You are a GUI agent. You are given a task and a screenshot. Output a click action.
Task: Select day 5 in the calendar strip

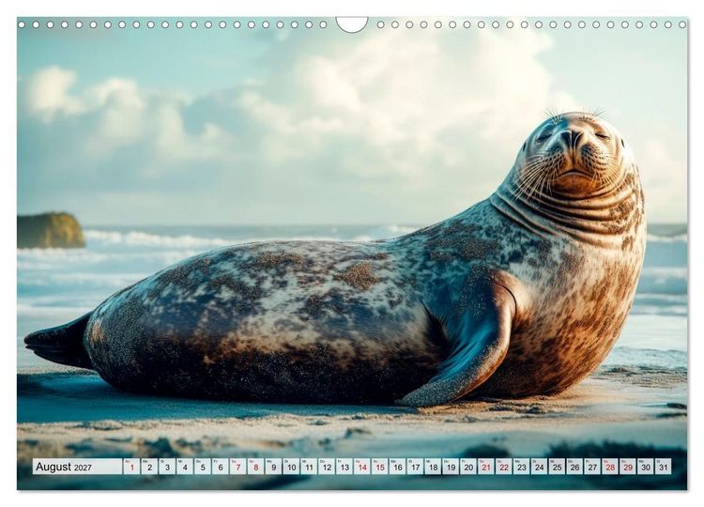[203, 467]
